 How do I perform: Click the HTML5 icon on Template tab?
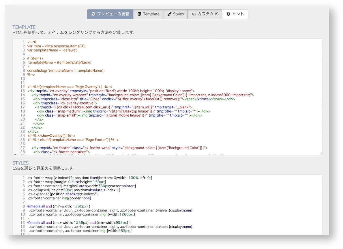point(139,14)
